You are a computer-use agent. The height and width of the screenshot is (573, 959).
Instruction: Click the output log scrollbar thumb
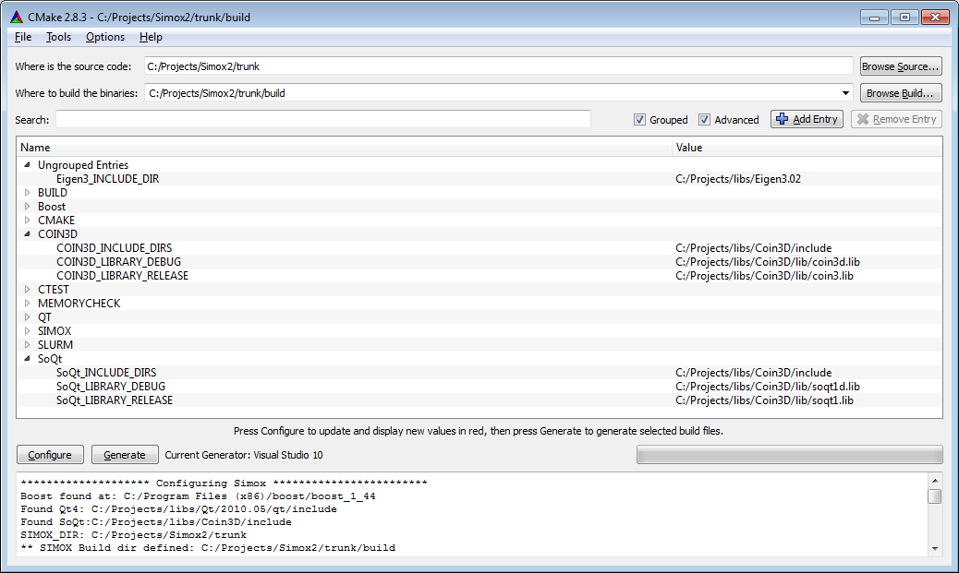point(935,496)
